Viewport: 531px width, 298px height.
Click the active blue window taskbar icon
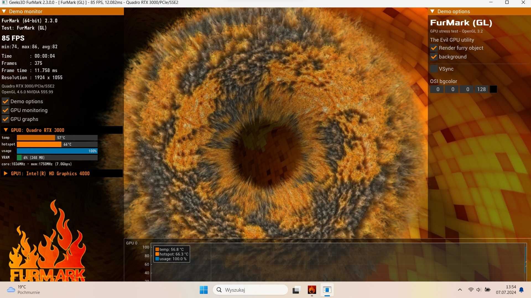(x=327, y=290)
